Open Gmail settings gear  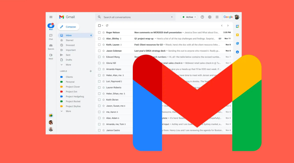coord(210,17)
